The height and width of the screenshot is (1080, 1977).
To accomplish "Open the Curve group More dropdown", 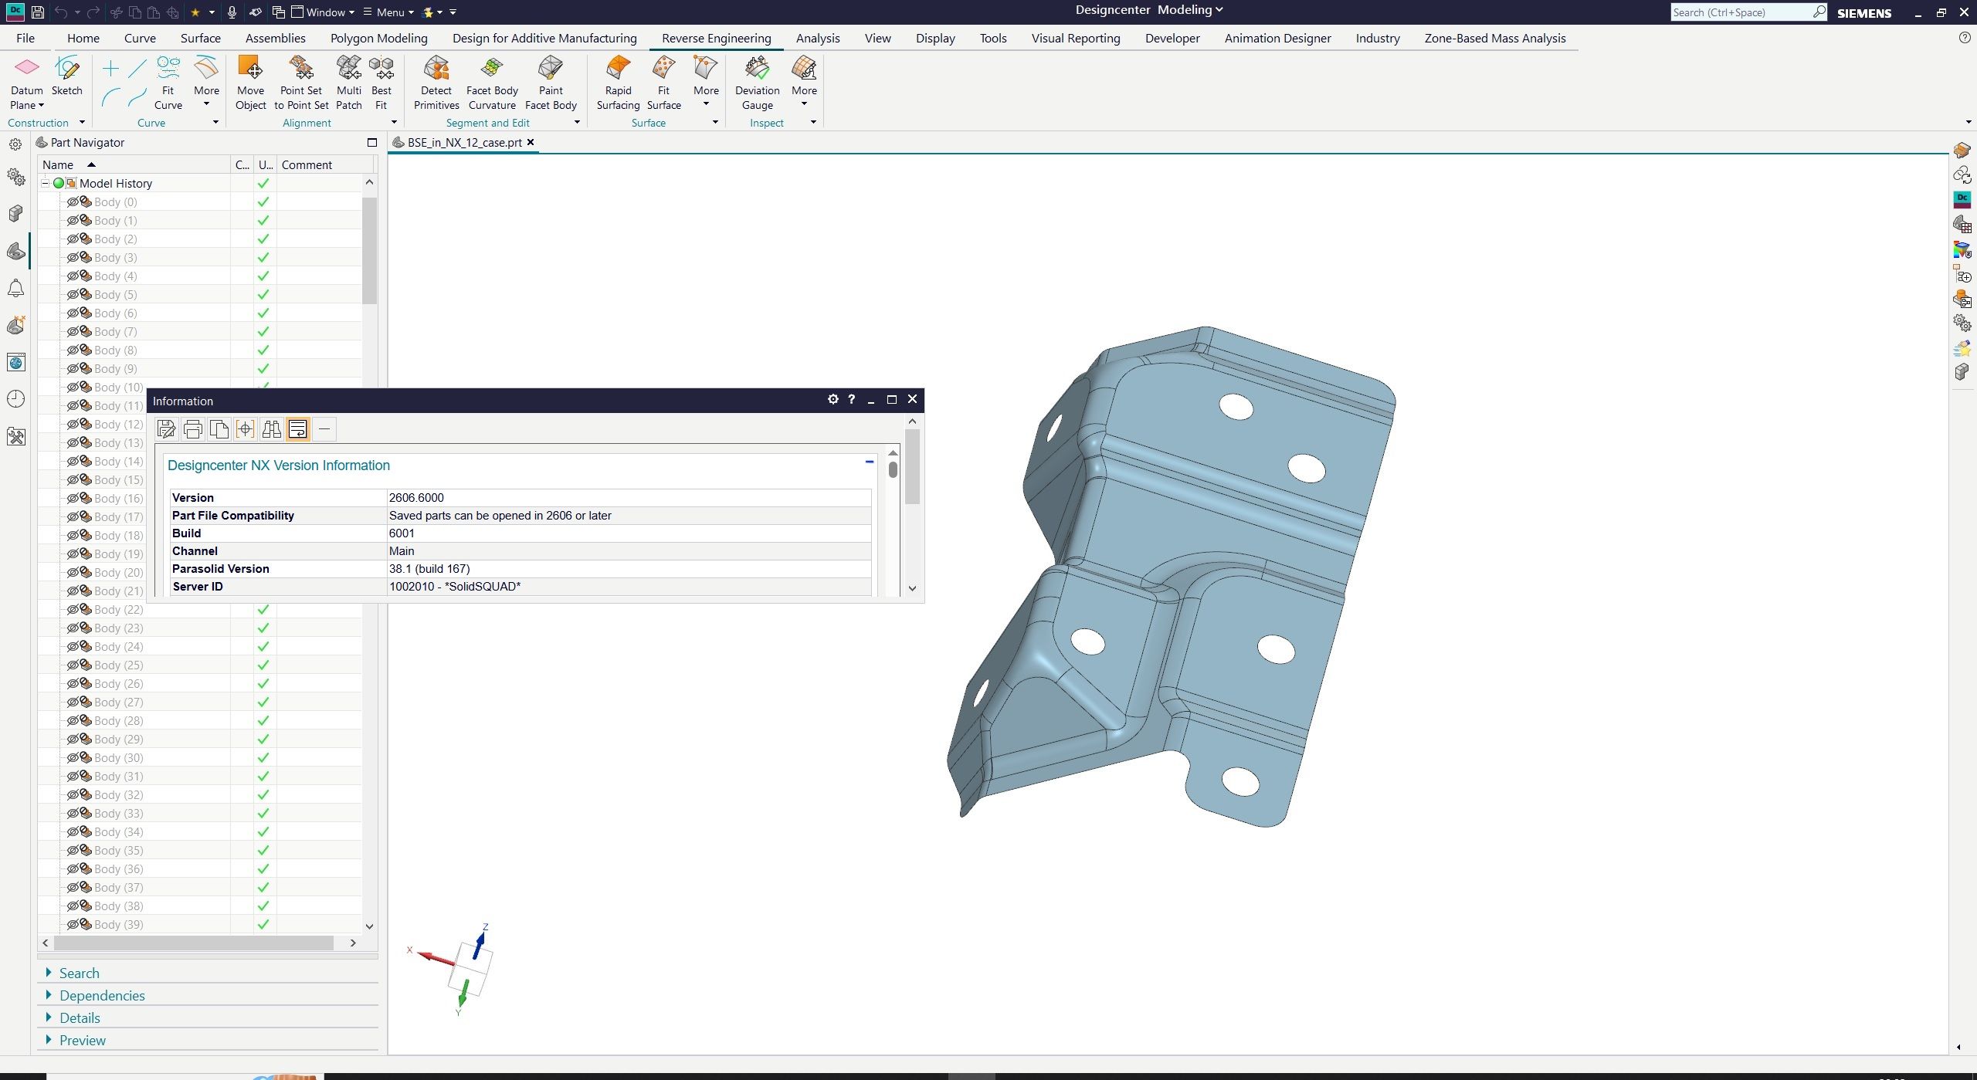I will [x=206, y=83].
